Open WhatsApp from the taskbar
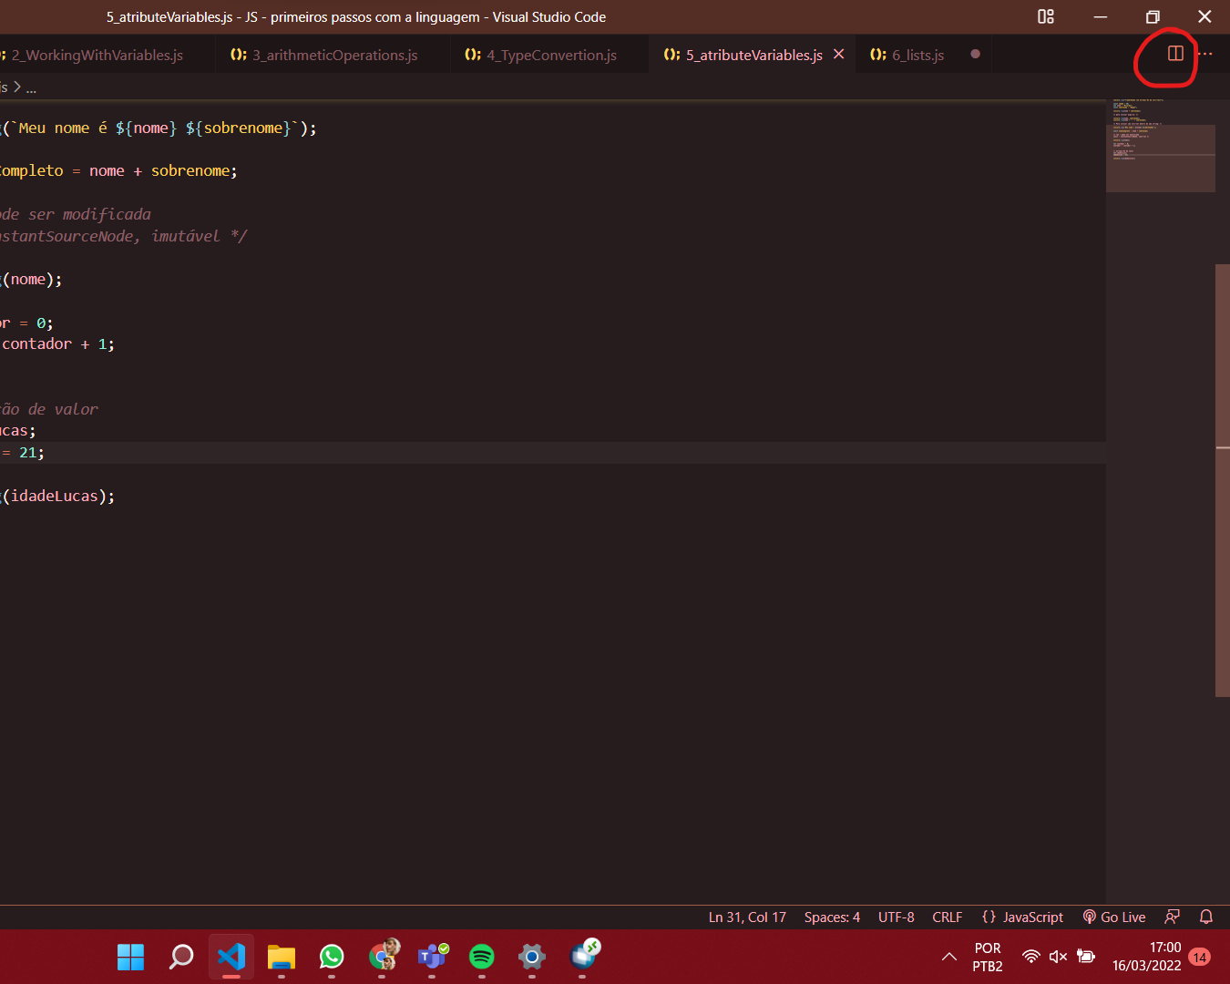The height and width of the screenshot is (984, 1230). coord(332,957)
